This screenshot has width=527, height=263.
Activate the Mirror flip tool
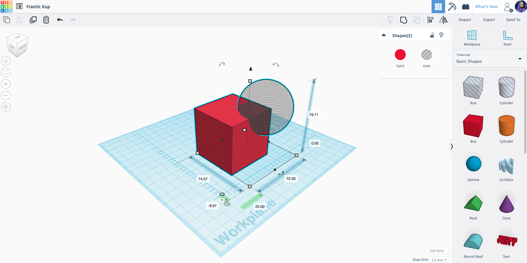(443, 20)
